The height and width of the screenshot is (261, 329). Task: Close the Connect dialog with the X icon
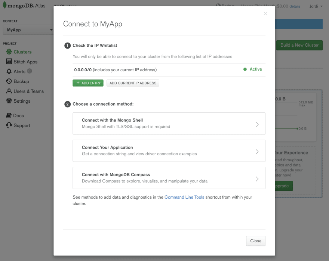265,13
